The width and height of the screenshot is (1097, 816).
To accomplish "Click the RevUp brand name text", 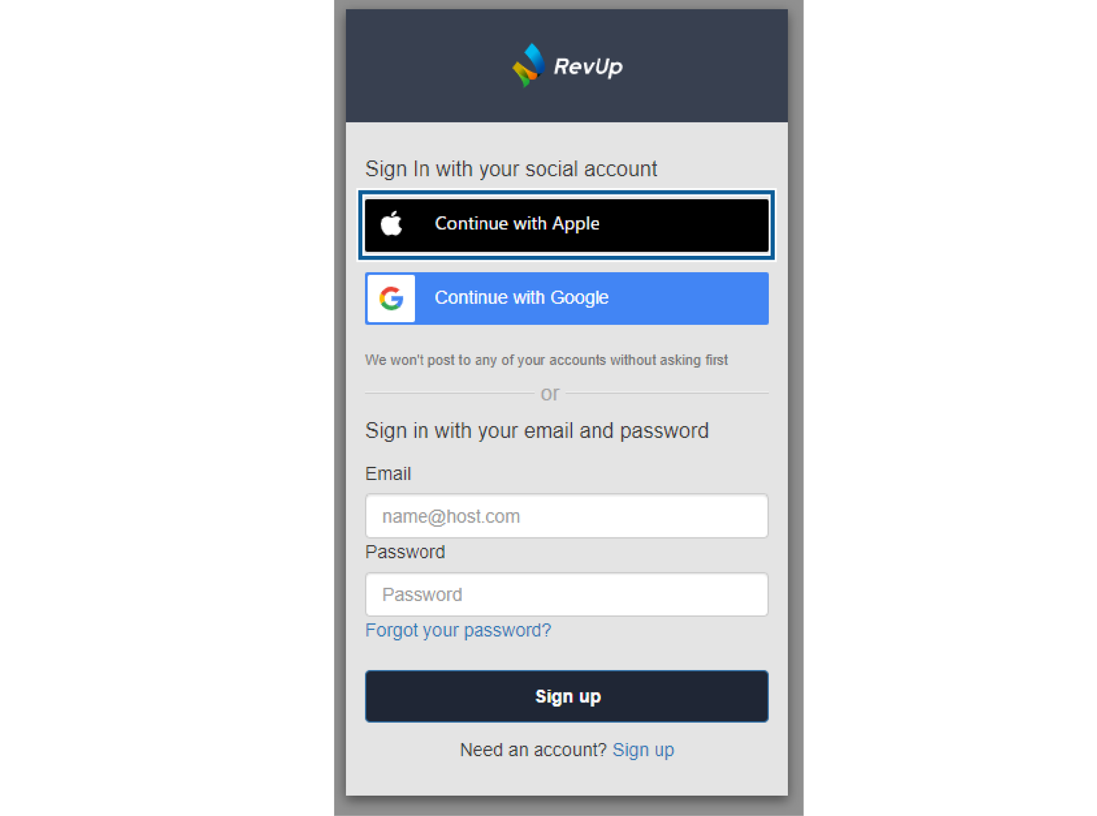I will [588, 66].
